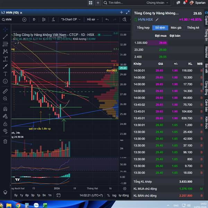
Task: Close the HVN (1D) chart tab
Action: (x=21, y=13)
